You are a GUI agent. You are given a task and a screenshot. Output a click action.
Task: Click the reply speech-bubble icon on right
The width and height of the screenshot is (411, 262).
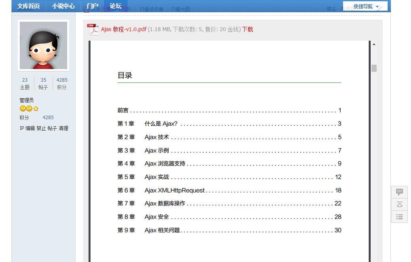point(400,192)
